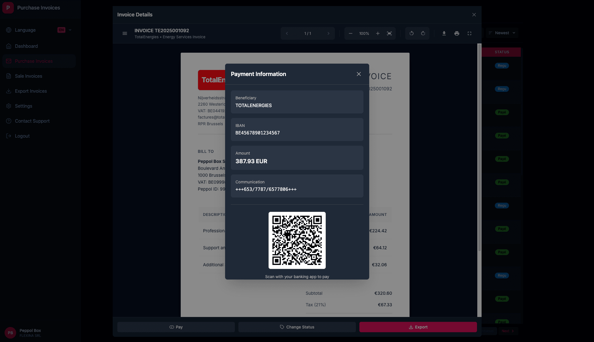Open Settings in sidebar
Screen dimensions: 594x342
[39, 106]
